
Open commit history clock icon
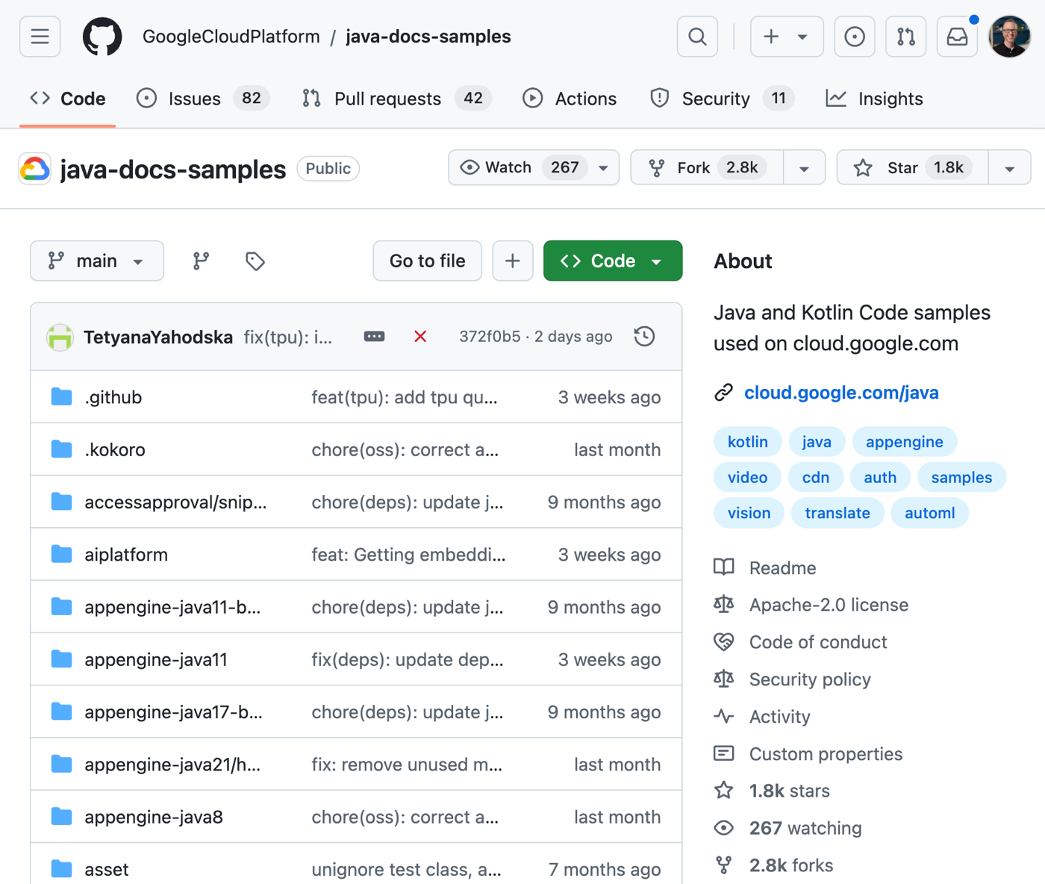[644, 337]
